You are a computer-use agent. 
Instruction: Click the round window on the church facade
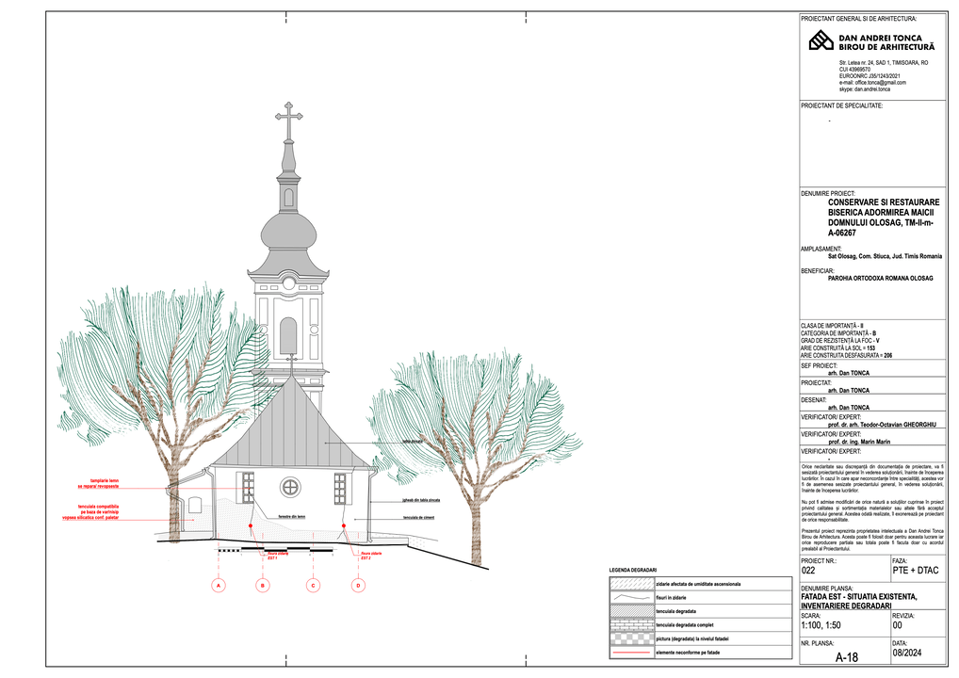click(x=290, y=487)
